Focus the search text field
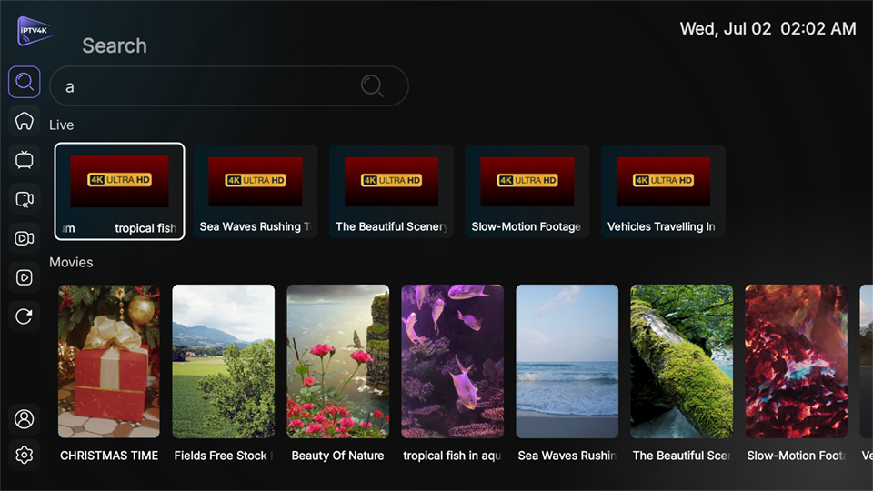873x491 pixels. point(209,86)
